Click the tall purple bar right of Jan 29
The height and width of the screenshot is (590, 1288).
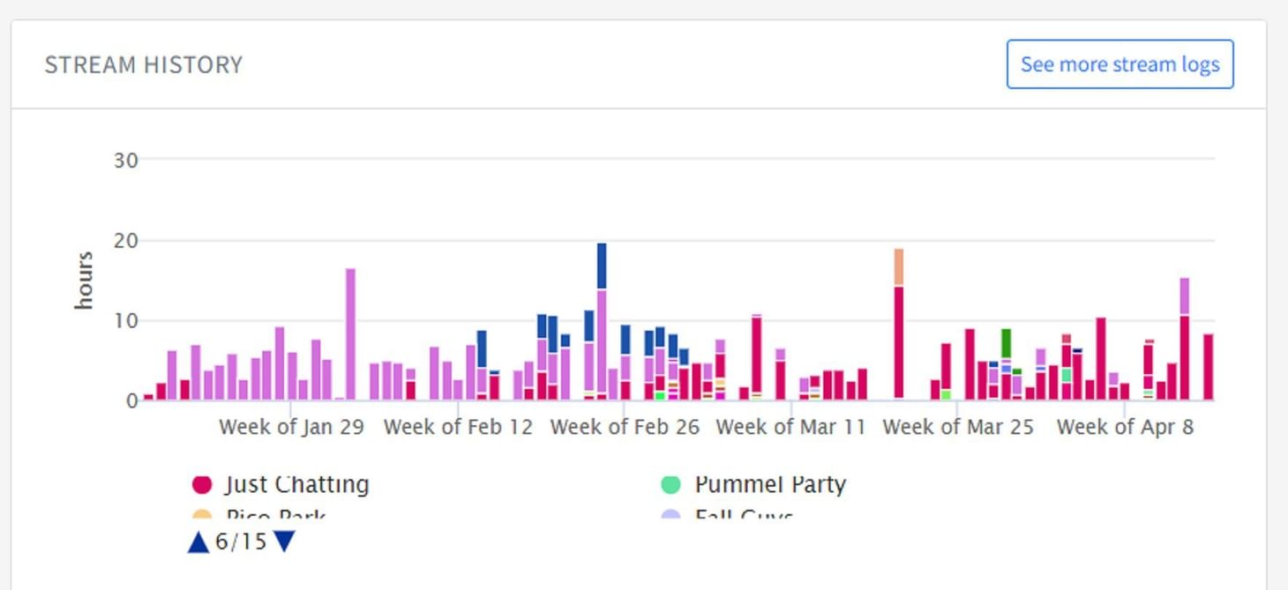coord(350,333)
